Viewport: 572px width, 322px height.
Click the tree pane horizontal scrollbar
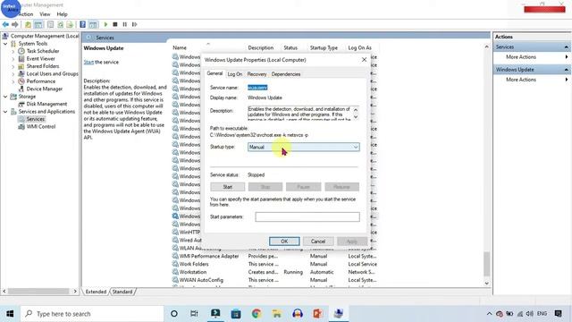39,292
